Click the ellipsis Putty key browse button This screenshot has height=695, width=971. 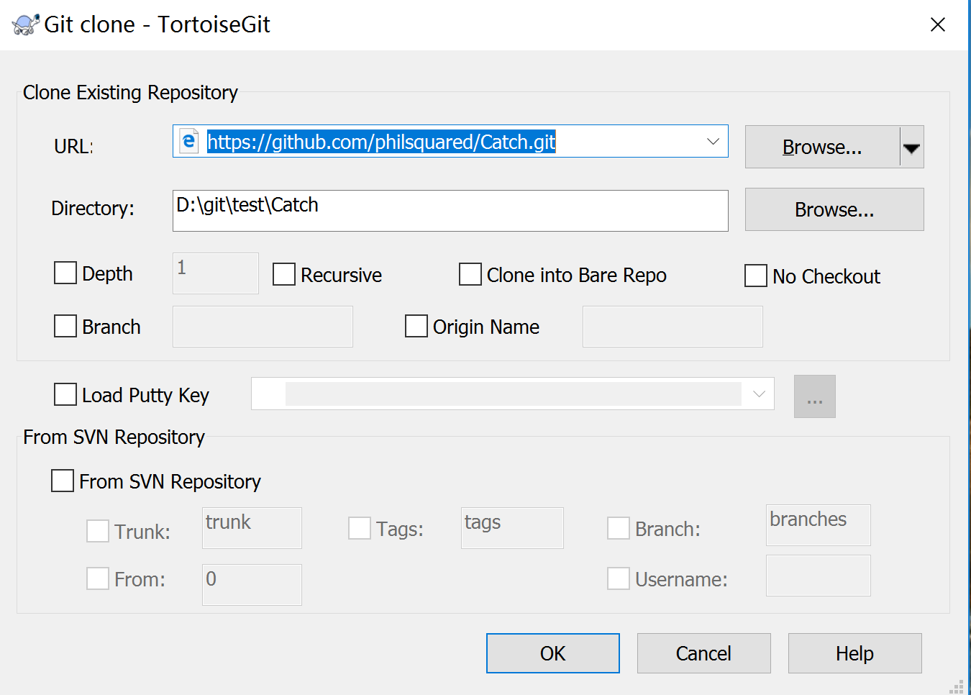coord(814,396)
